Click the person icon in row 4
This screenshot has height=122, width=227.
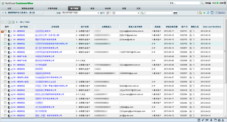coord(9,44)
